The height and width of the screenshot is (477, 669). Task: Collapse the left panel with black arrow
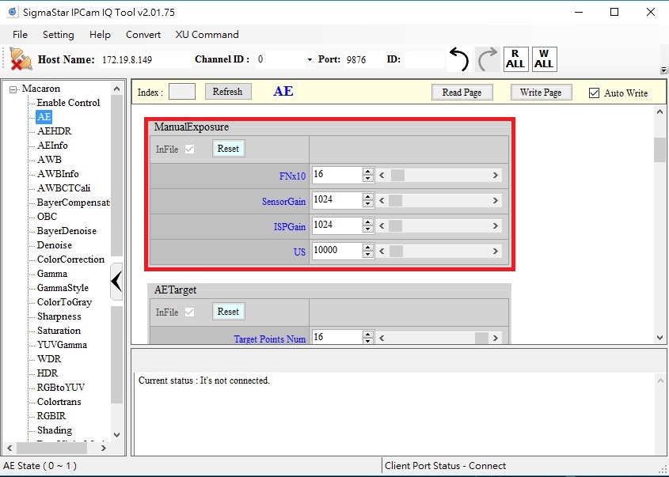pos(116,282)
